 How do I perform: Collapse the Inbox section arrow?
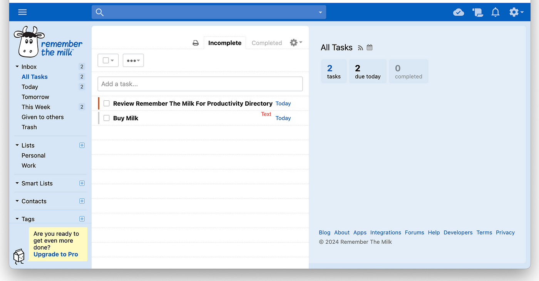17,67
